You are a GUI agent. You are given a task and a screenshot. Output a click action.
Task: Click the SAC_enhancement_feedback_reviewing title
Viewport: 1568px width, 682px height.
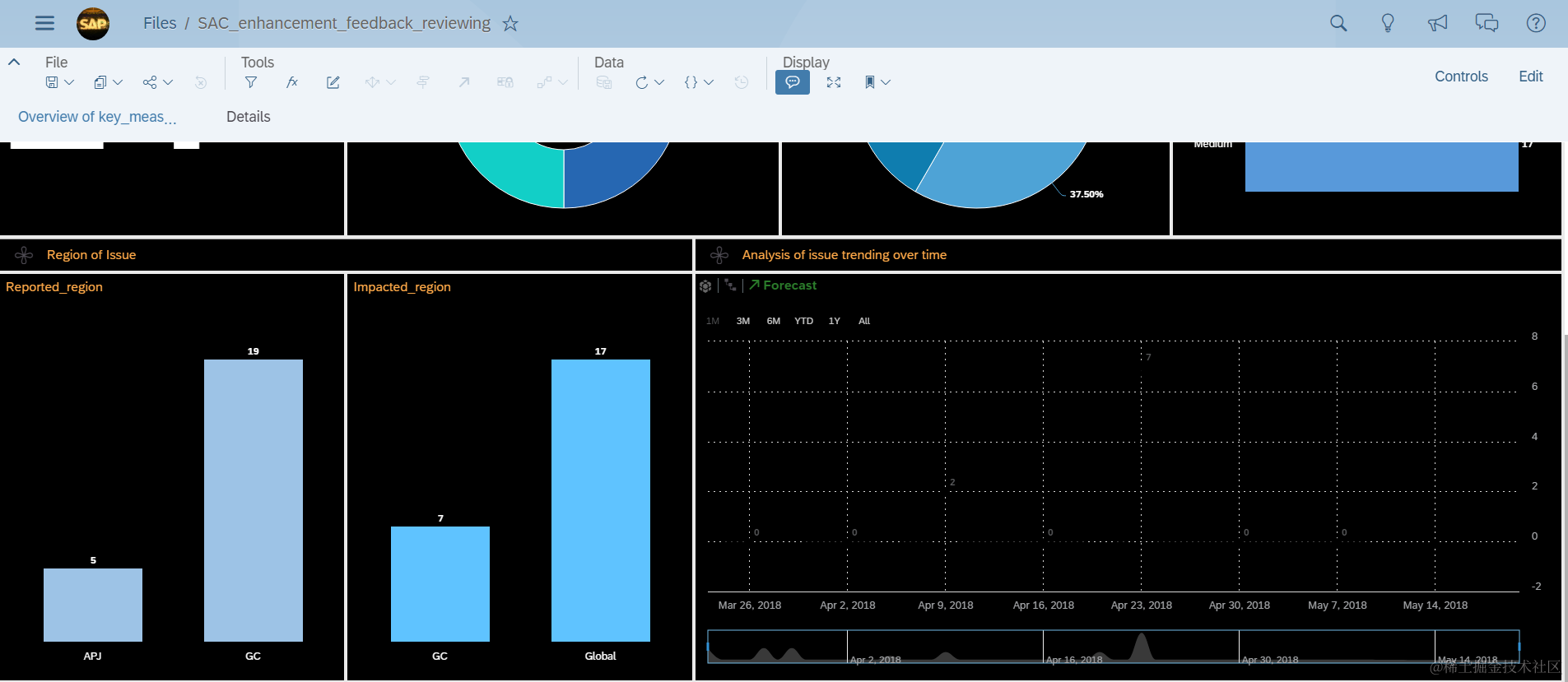point(344,23)
